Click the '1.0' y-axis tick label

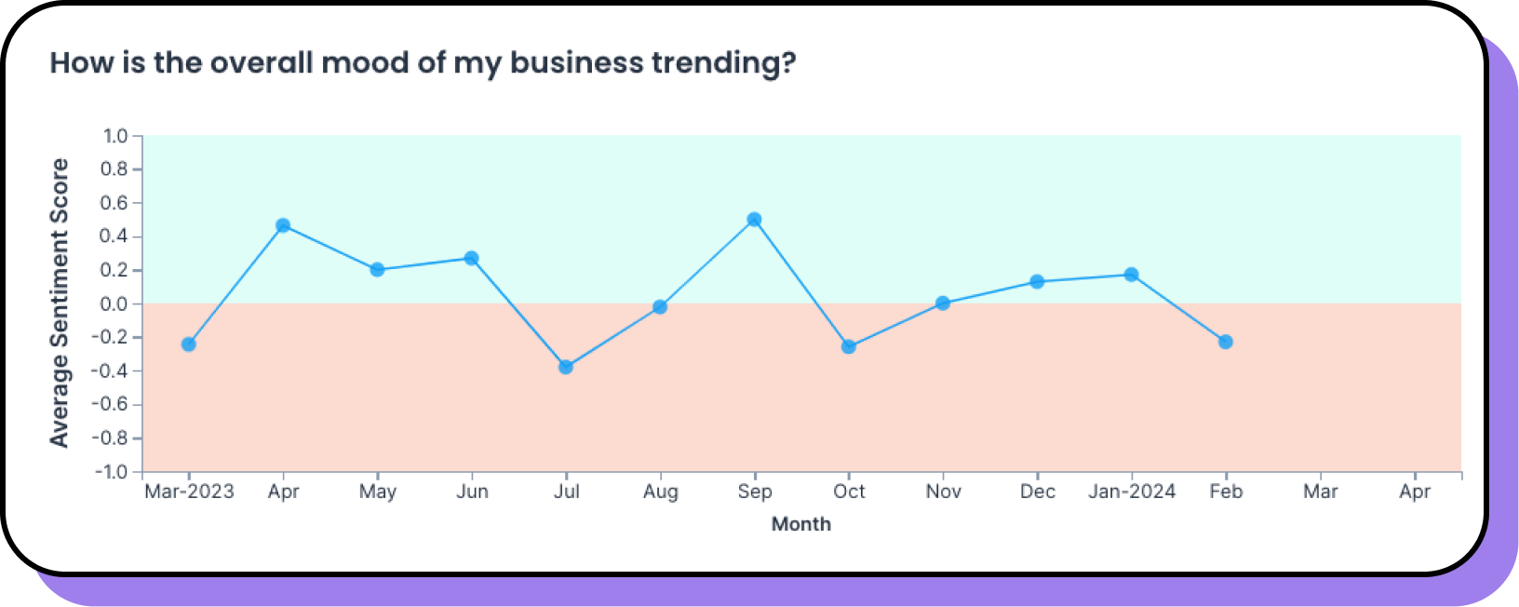coord(115,136)
